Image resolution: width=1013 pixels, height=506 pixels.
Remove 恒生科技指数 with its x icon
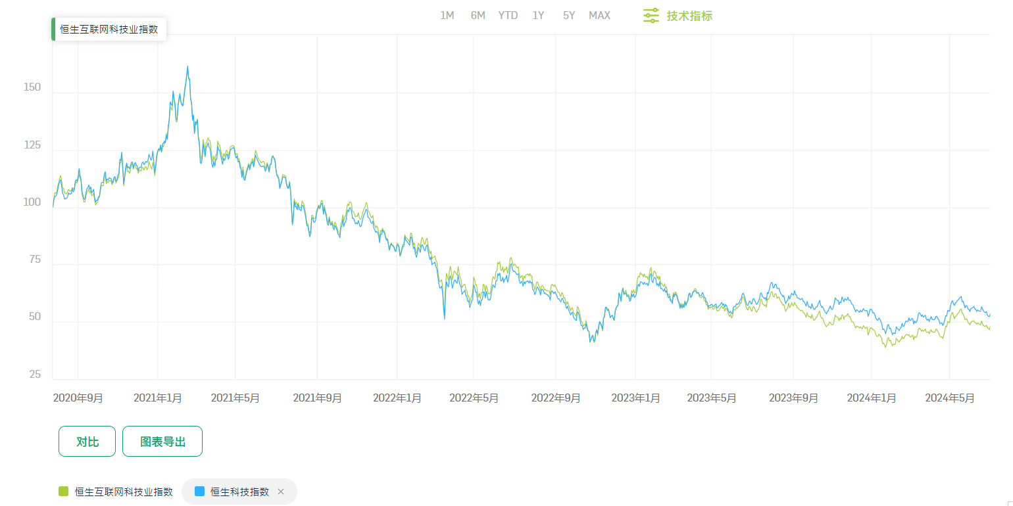[281, 492]
